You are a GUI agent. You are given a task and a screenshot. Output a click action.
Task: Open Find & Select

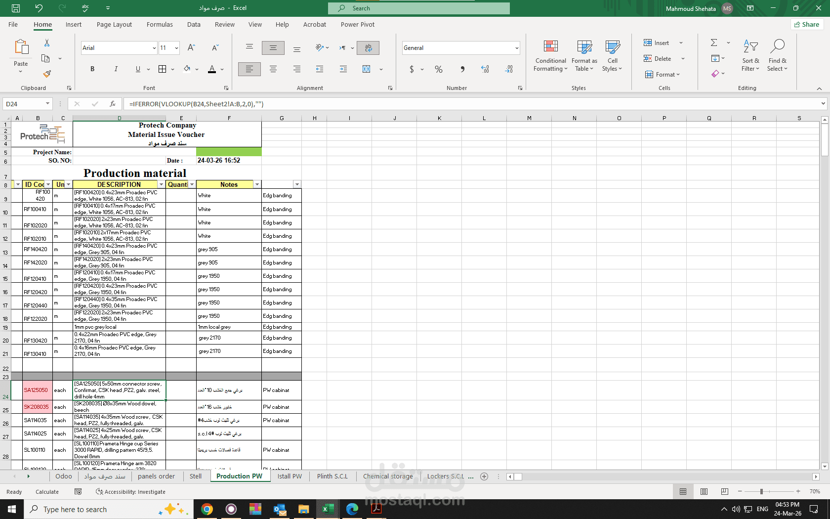(777, 56)
